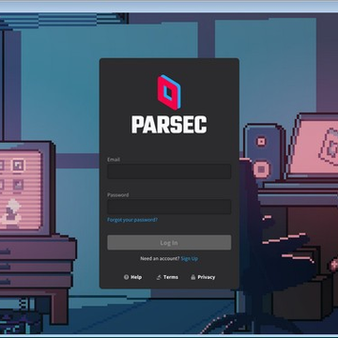Click the Log In button

[169, 242]
